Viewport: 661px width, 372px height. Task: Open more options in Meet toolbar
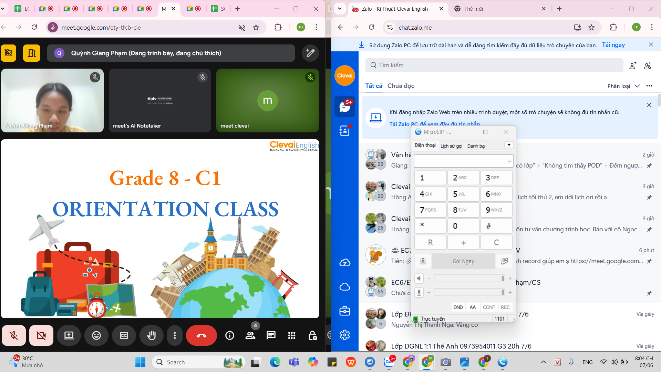click(x=175, y=335)
